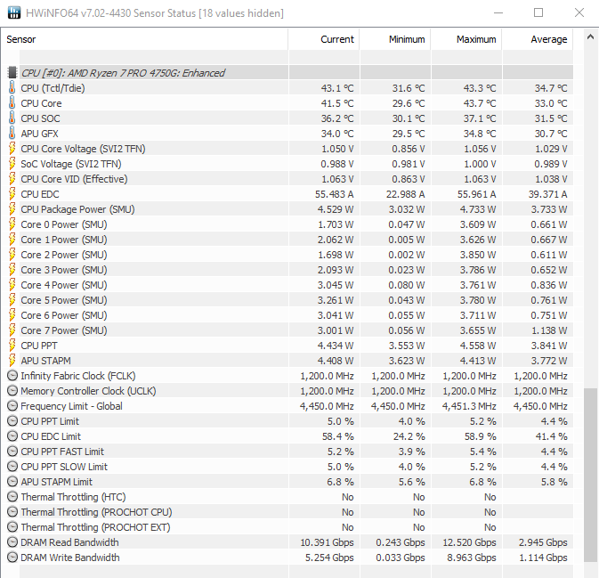Click the Average column header
This screenshot has width=599, height=578.
538,39
